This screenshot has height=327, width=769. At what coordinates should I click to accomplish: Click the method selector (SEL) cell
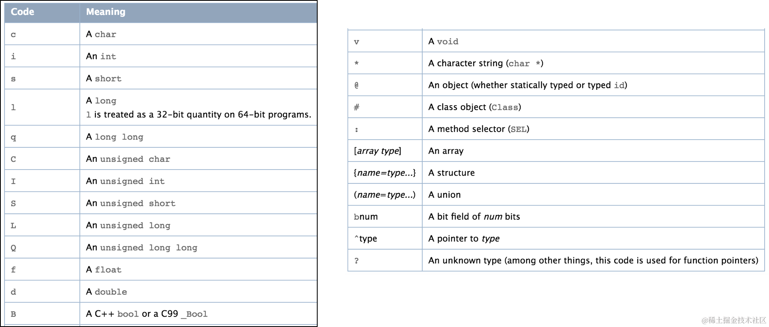pos(478,129)
